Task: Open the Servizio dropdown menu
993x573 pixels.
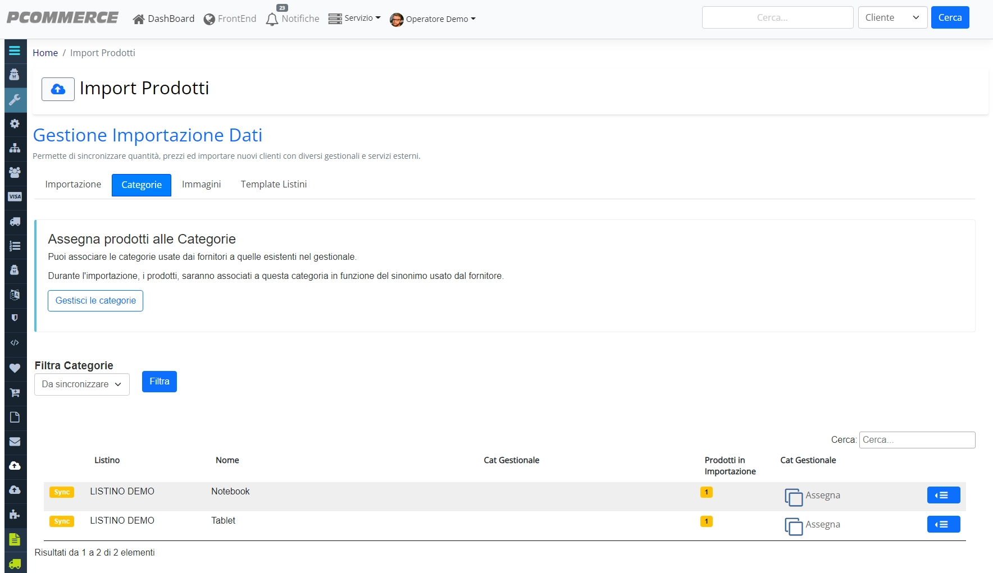Action: pyautogui.click(x=354, y=19)
